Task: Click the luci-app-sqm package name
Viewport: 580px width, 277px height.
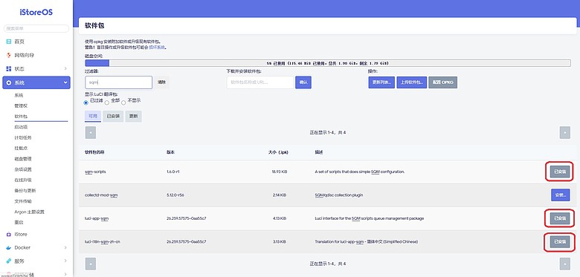Action: pos(97,218)
